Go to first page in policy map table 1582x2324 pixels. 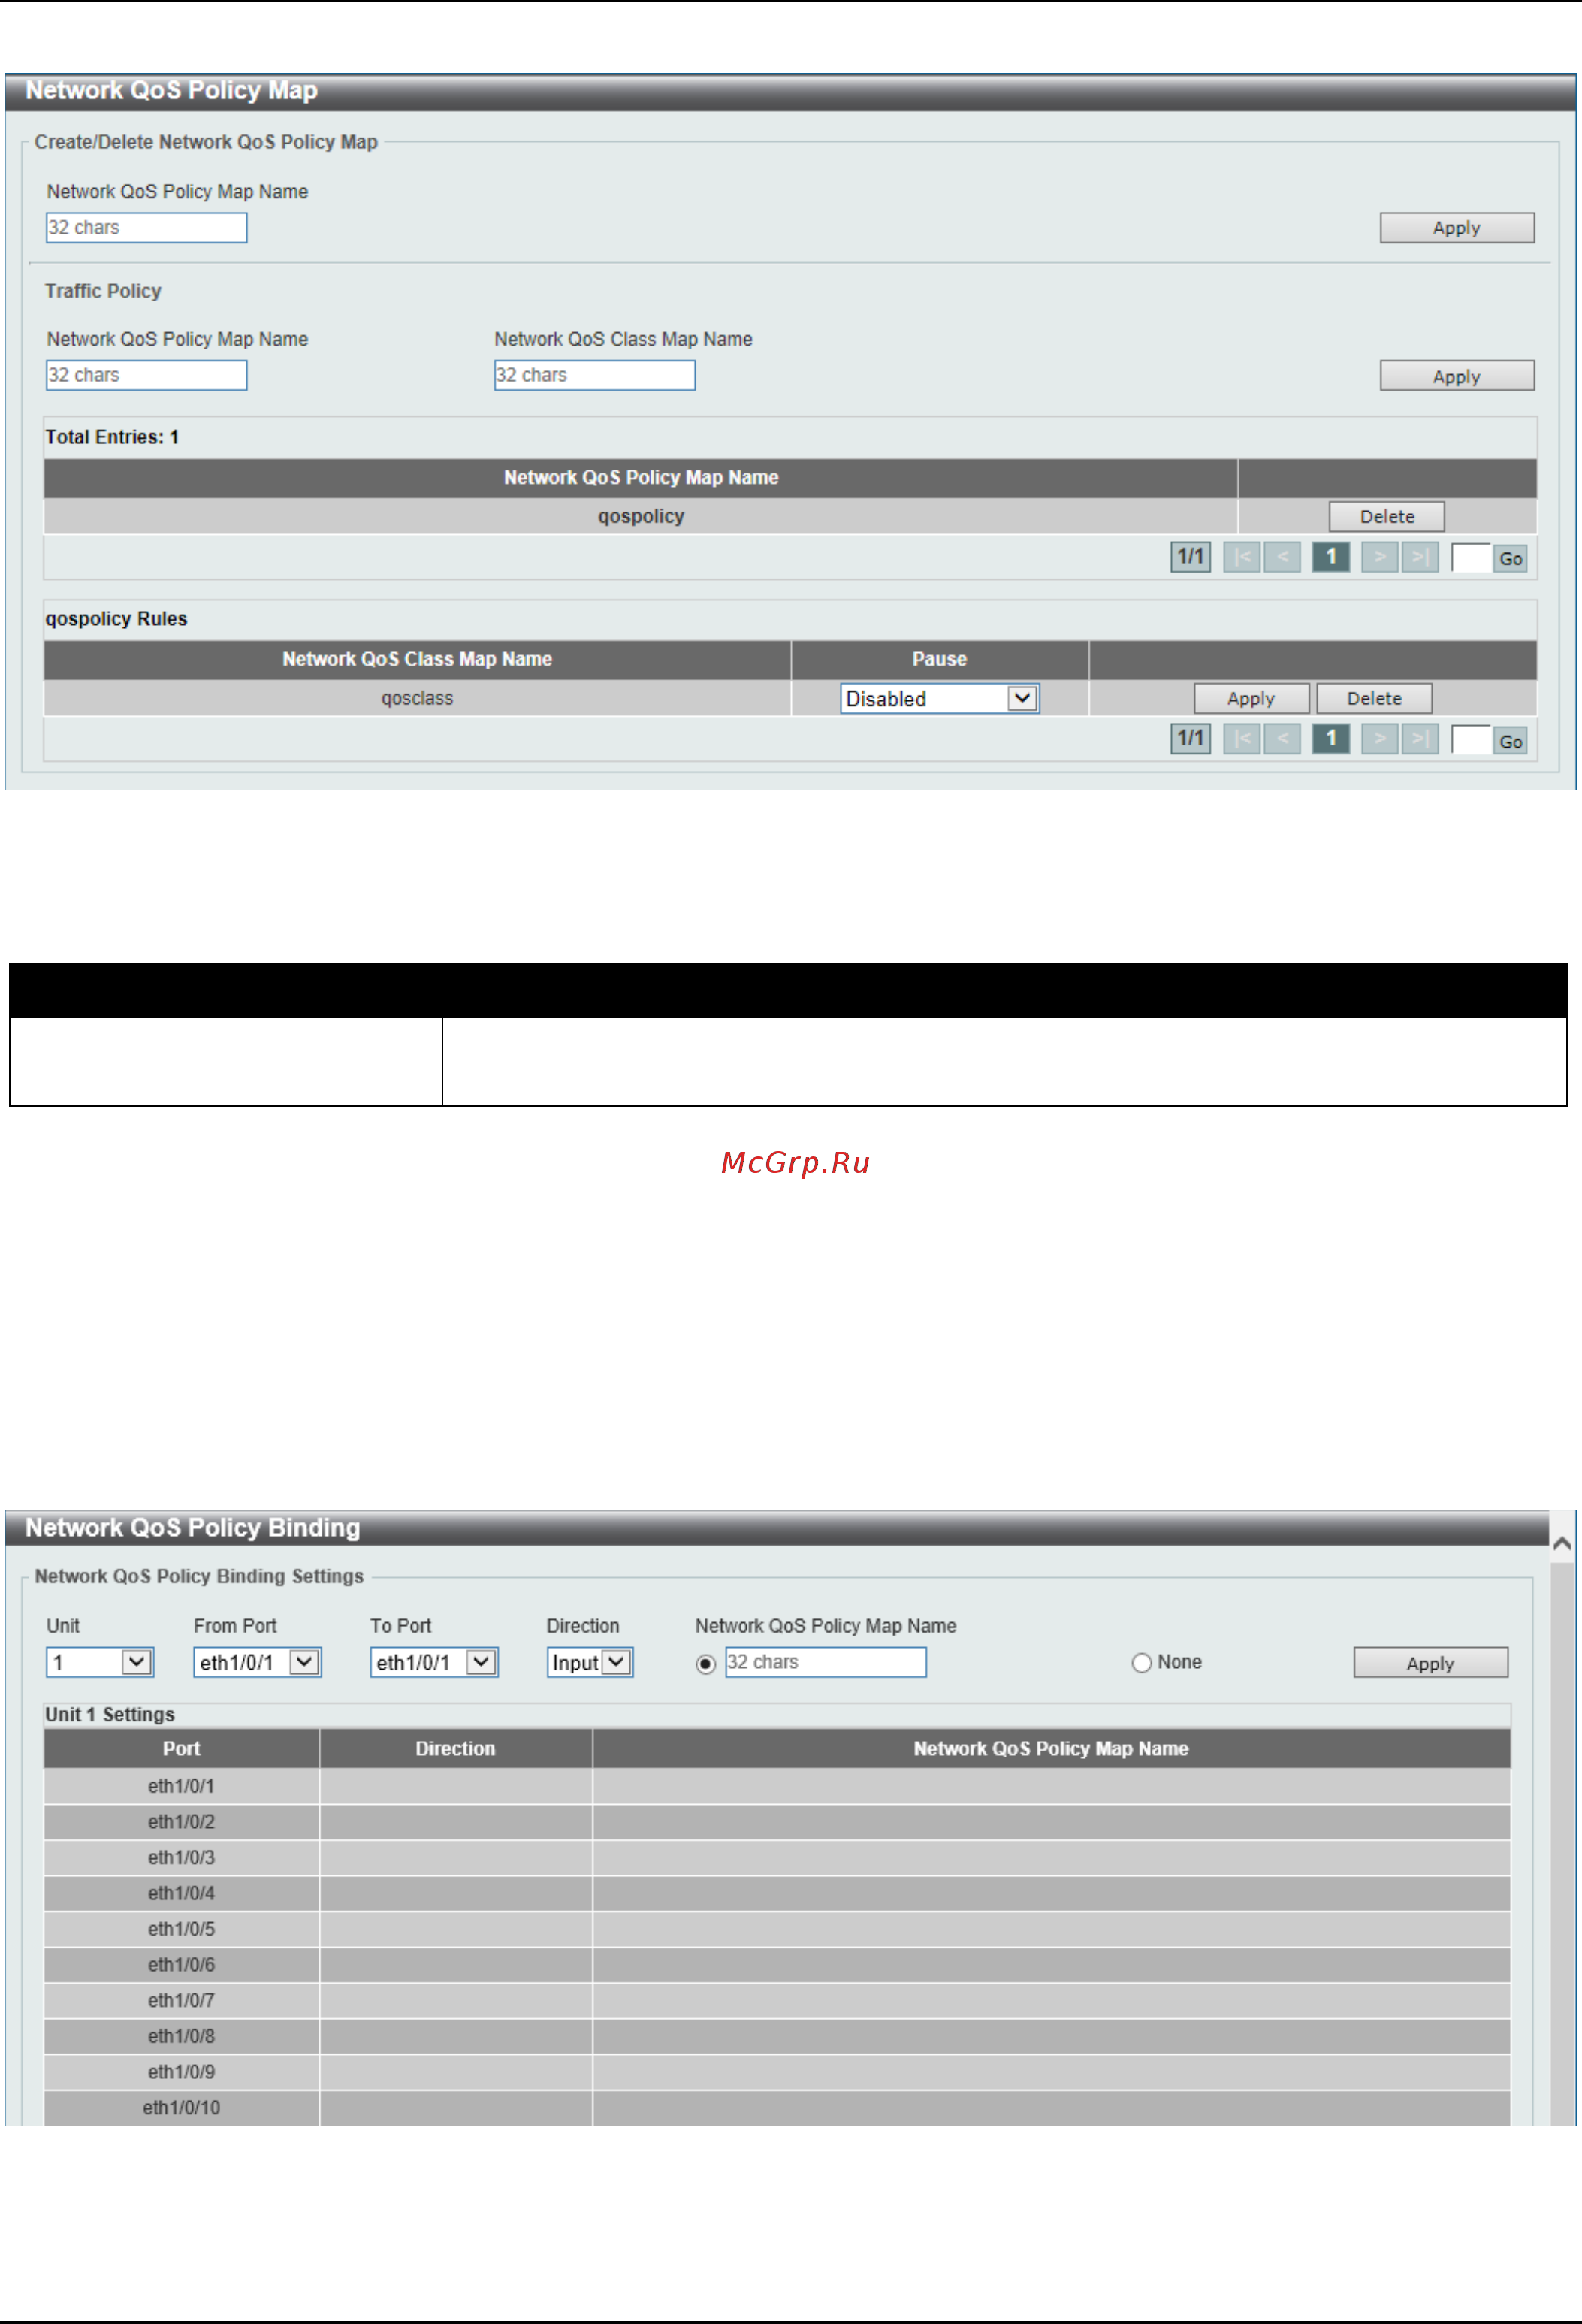coord(1241,557)
